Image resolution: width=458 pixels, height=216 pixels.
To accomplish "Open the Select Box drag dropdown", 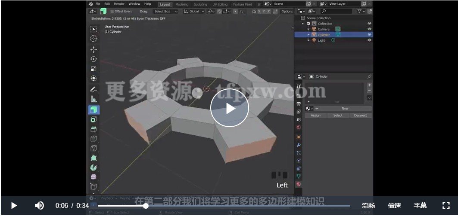I will (165, 11).
